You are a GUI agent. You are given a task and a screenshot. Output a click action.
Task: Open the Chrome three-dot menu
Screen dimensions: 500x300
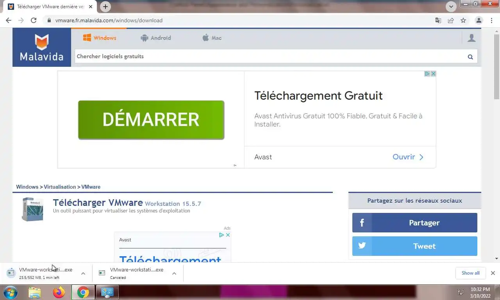point(491,20)
